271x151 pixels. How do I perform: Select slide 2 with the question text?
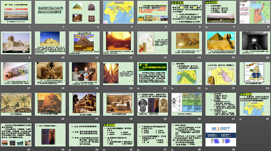(50, 12)
